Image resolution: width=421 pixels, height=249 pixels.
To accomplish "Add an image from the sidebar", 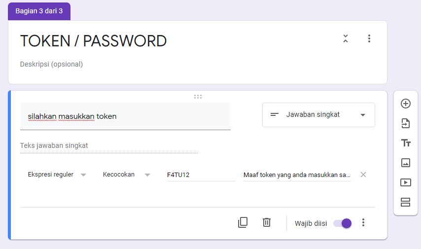I will click(x=405, y=163).
